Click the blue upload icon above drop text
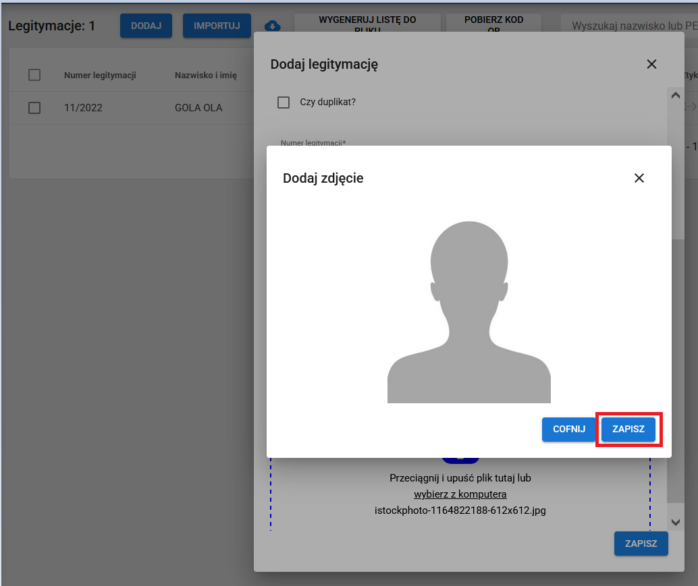This screenshot has width=698, height=586. coord(460,460)
